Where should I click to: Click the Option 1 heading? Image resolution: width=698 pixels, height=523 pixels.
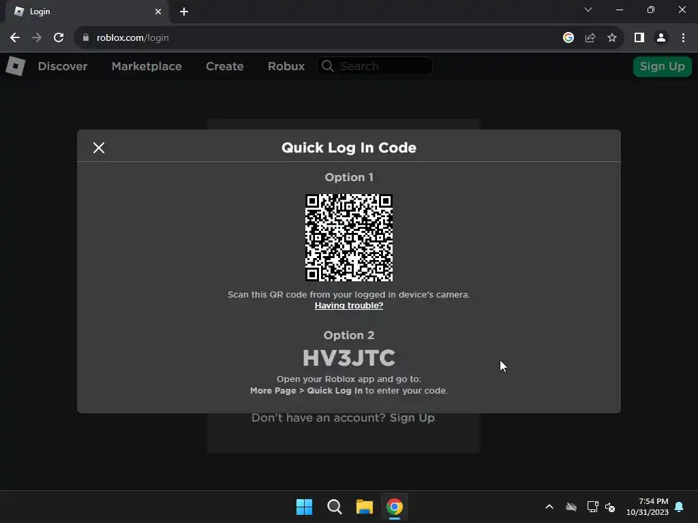(348, 178)
